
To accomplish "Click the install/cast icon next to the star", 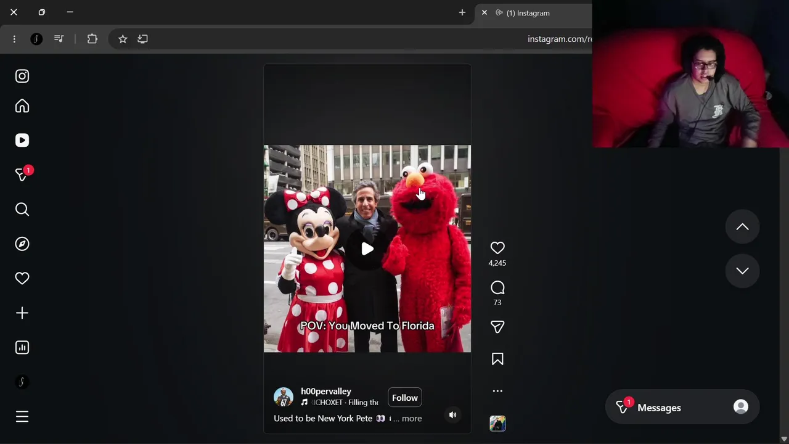I will (142, 39).
